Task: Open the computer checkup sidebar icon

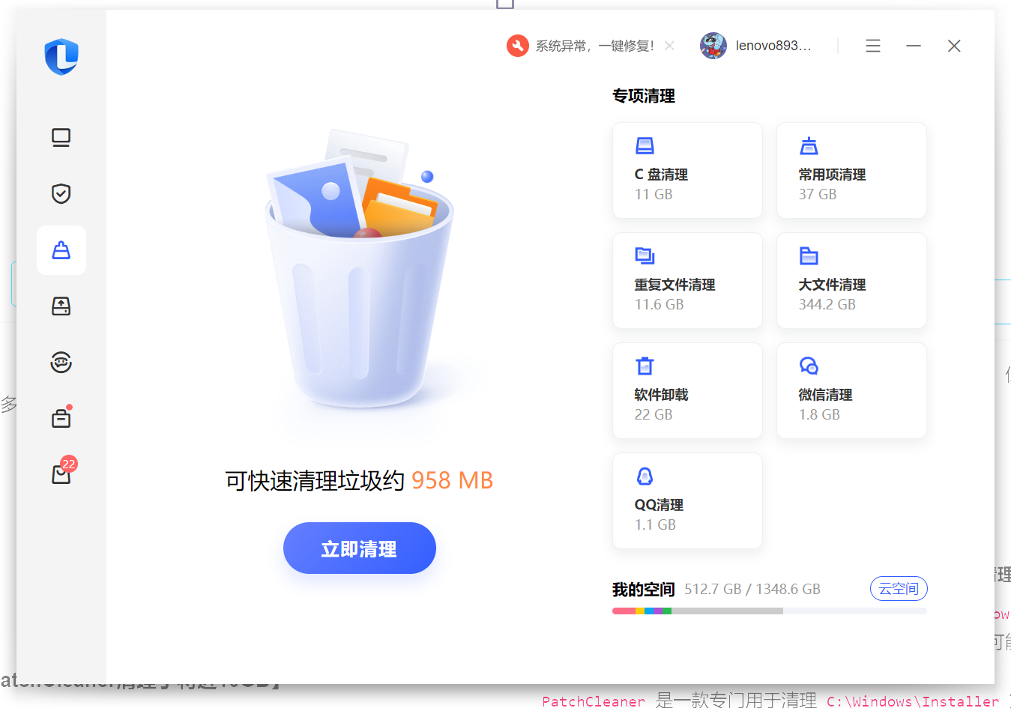Action: coord(61,137)
